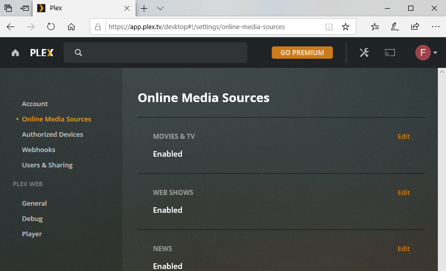Click the address bar URL

click(197, 27)
